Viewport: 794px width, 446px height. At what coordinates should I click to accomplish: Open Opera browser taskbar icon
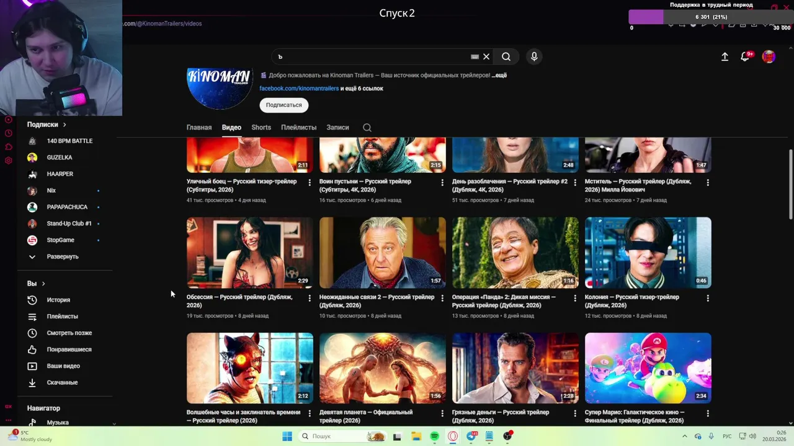click(x=453, y=436)
